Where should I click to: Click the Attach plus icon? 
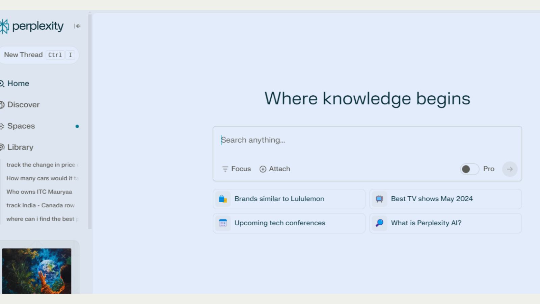tap(263, 169)
